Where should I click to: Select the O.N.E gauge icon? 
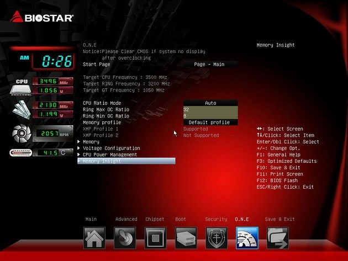[247, 238]
